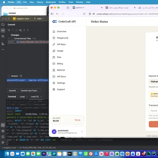Open the more tool windows ellipsis
The image size is (158, 158).
(x=3, y=50)
